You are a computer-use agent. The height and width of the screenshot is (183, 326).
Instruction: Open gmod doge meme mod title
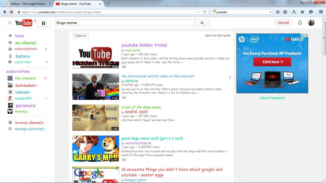(152, 139)
